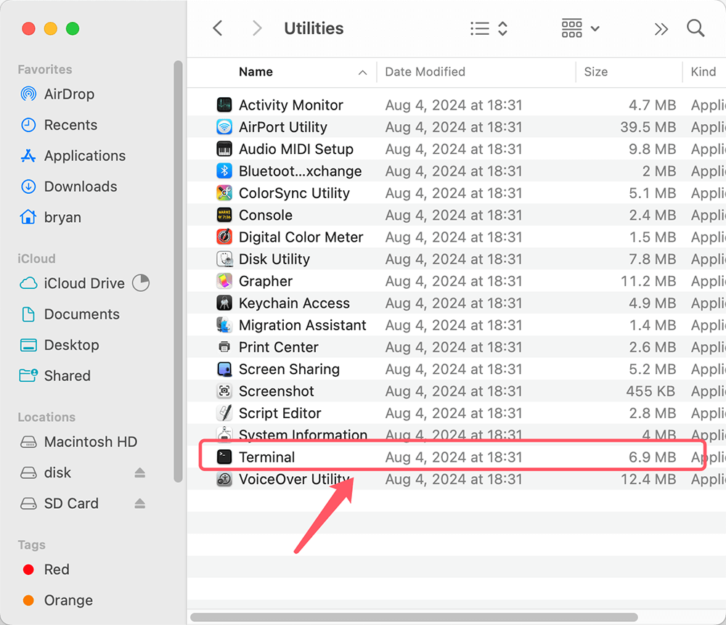Click the Digital Color Meter icon
The image size is (726, 625).
[224, 237]
